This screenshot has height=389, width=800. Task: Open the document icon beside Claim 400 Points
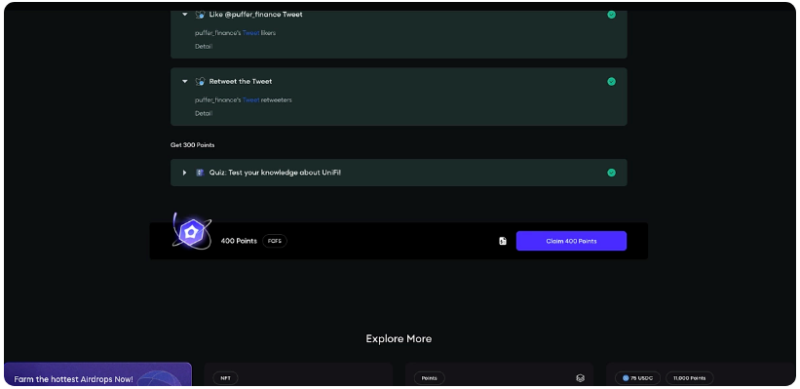coord(503,241)
